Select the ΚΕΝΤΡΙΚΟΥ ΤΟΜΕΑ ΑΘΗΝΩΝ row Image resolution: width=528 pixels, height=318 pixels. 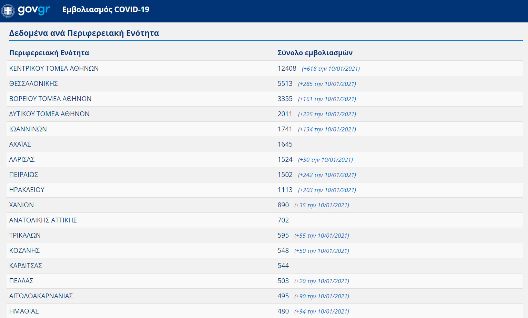54,69
